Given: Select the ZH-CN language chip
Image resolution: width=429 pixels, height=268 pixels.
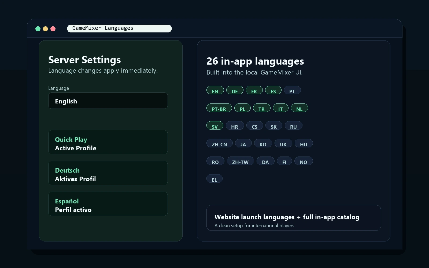Looking at the screenshot, I should click(220, 143).
